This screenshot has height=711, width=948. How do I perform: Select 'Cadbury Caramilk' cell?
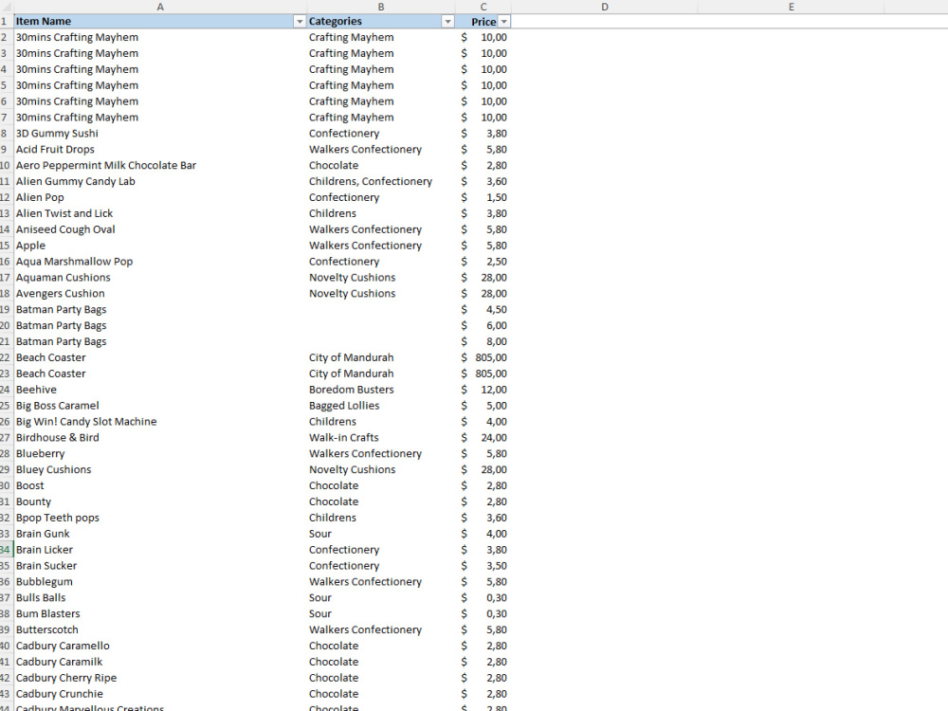pos(160,662)
